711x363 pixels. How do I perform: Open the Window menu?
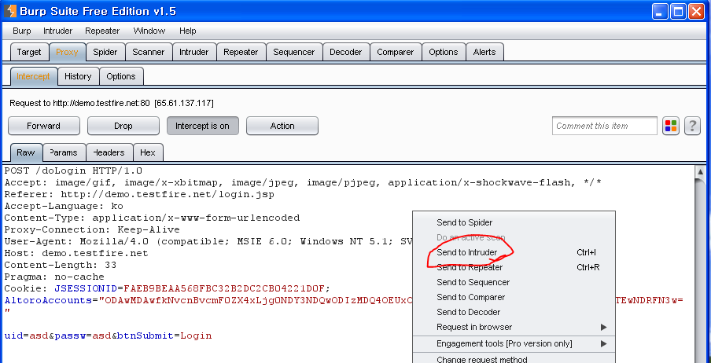(x=149, y=31)
